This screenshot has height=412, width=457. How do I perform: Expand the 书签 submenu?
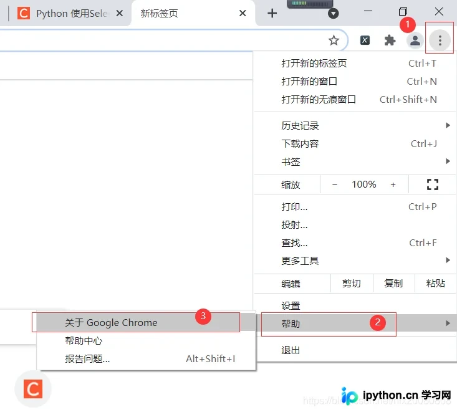pyautogui.click(x=355, y=161)
